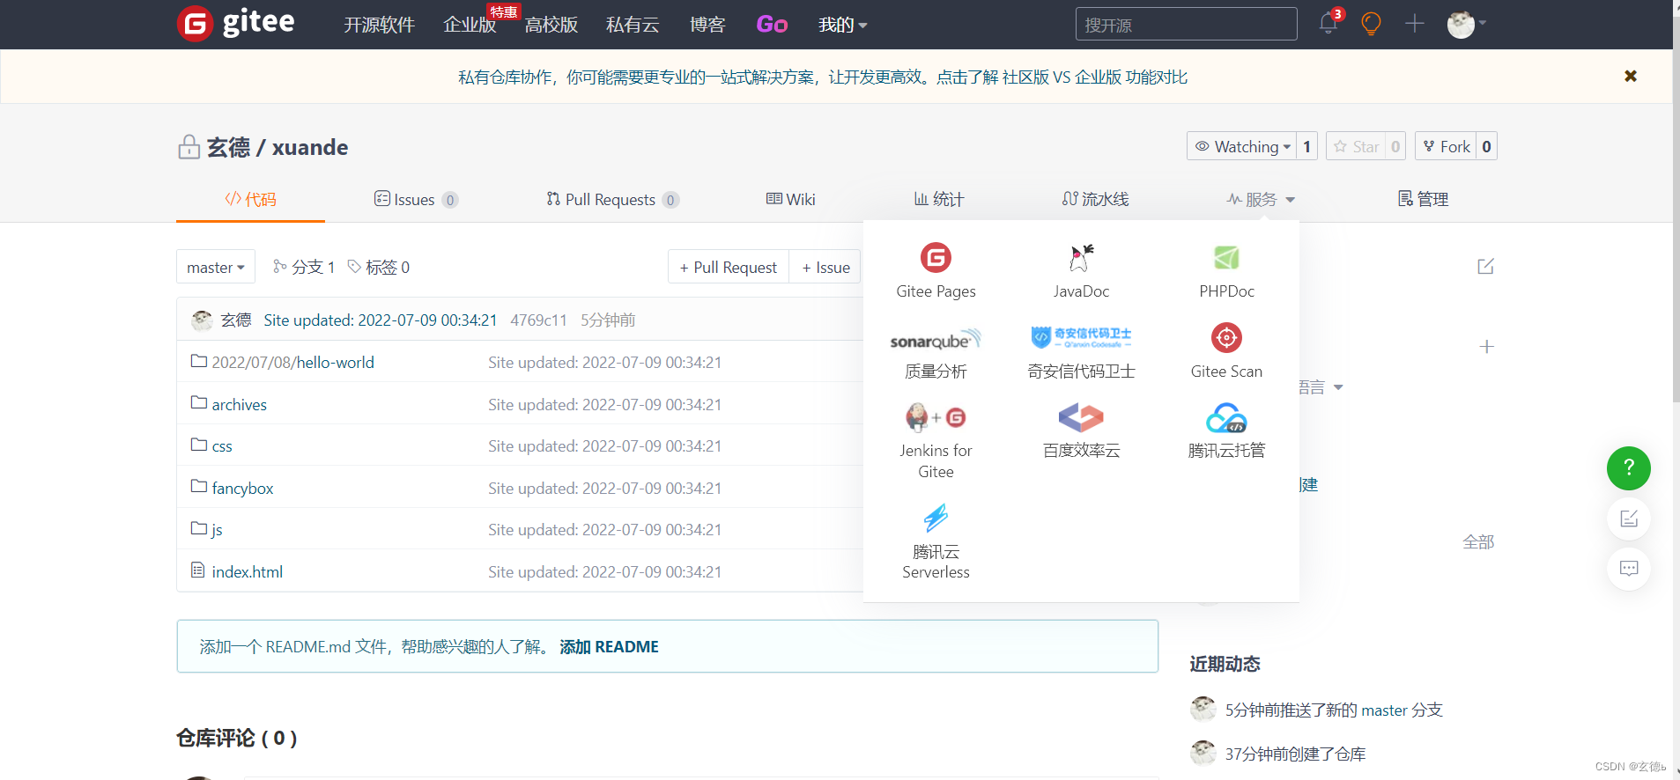Open 腾讯云 Serverless service
1680x780 pixels.
click(936, 542)
